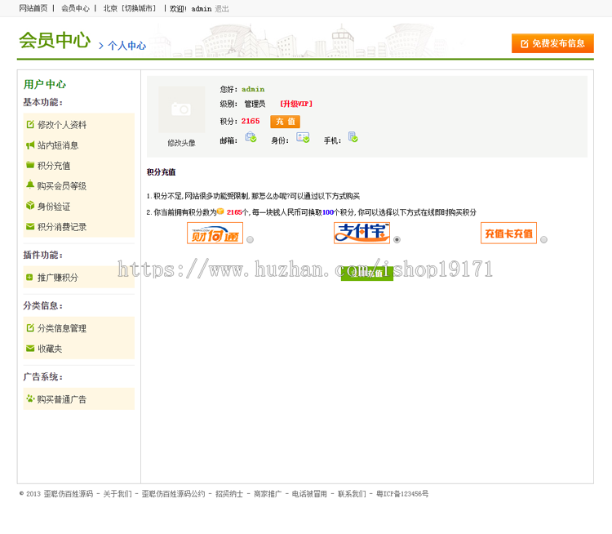Open 修改个人资料 in sidebar
Image resolution: width=612 pixels, height=534 pixels.
(62, 125)
